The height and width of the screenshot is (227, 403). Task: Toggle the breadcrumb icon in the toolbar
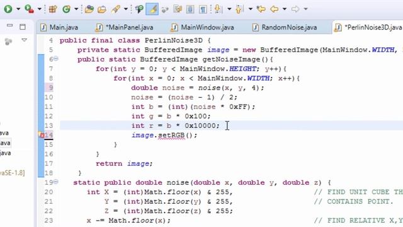pos(139,9)
